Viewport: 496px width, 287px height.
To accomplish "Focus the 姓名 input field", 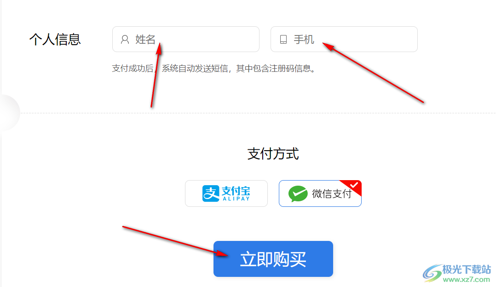I will point(186,39).
